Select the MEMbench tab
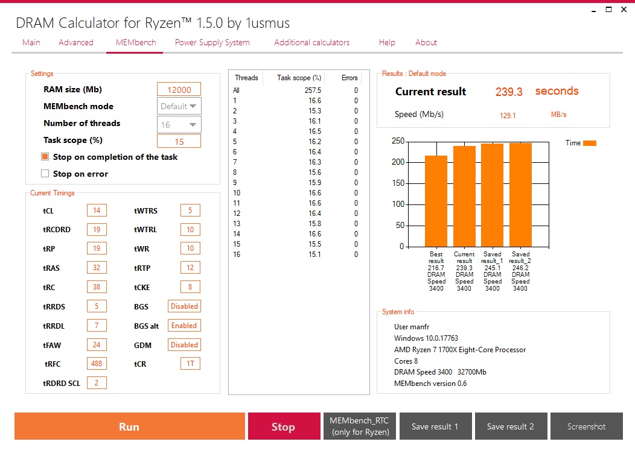This screenshot has height=465, width=635. [136, 42]
